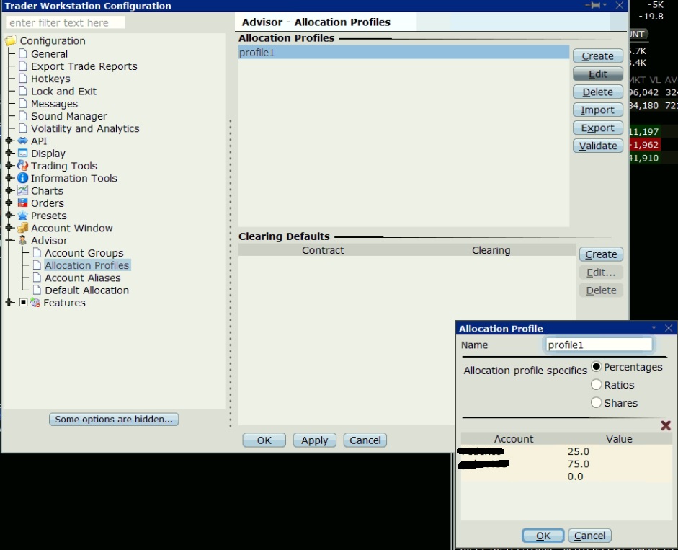Image resolution: width=678 pixels, height=550 pixels.
Task: Expand the Account Window node
Action: [9, 228]
